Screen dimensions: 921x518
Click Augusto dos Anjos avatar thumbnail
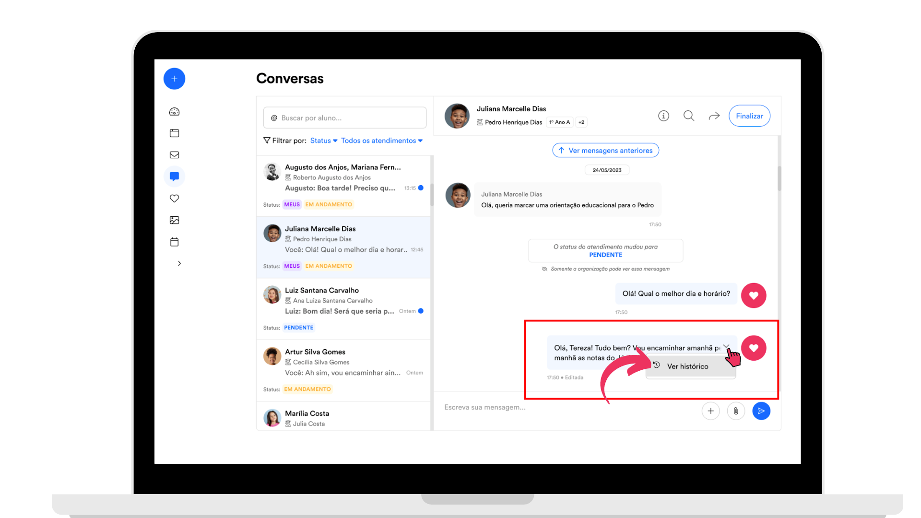coord(272,172)
